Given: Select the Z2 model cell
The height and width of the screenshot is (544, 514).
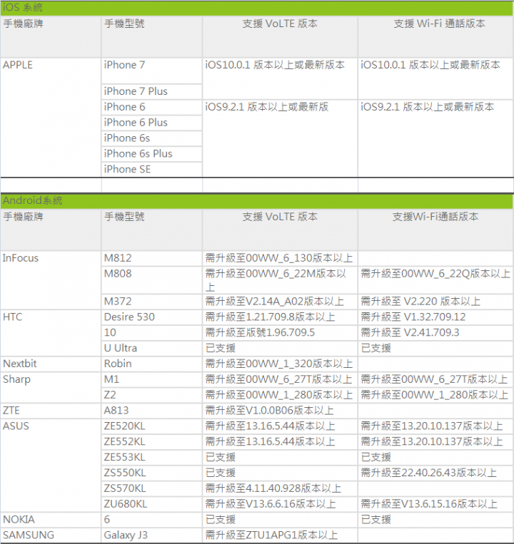Looking at the screenshot, I should [152, 395].
